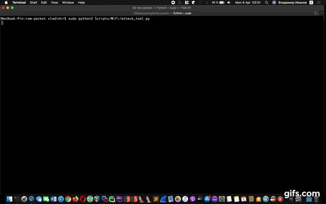The image size is (326, 204).
Task: Open the Help menu
Action: (x=81, y=2)
